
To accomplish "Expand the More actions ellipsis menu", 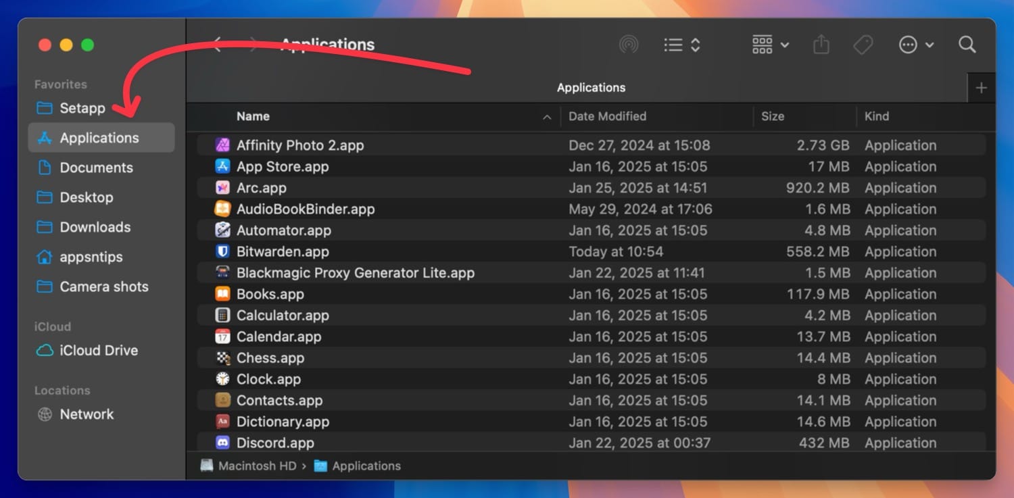I will pos(915,45).
